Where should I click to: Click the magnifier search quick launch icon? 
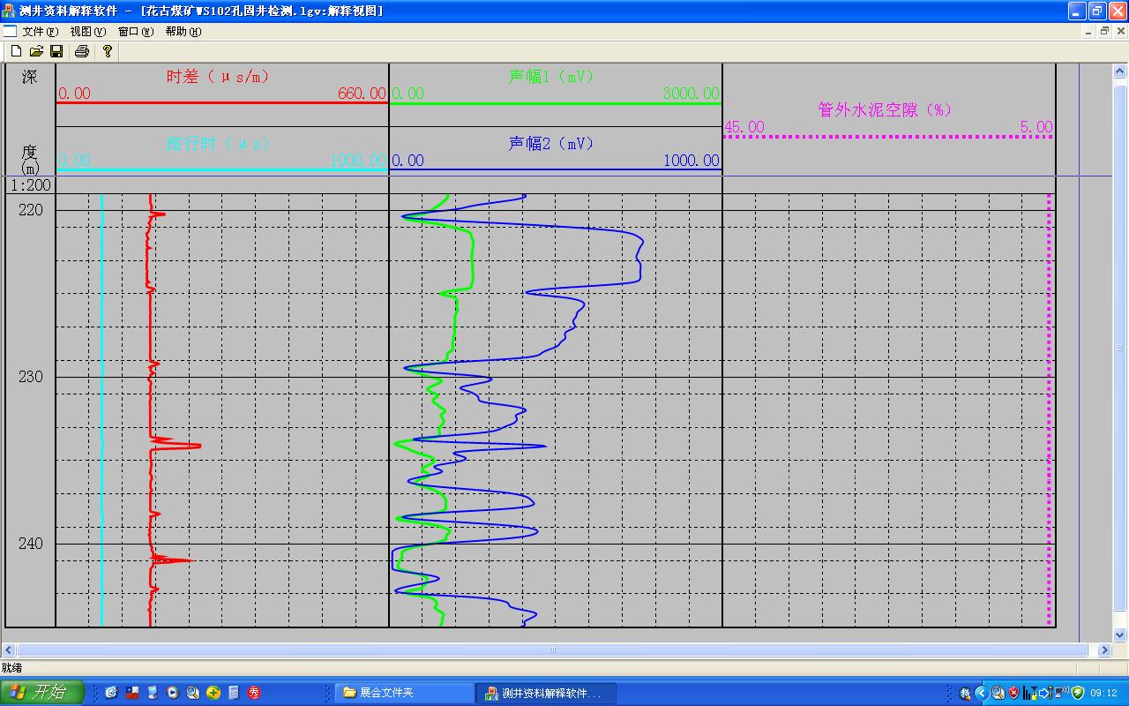[x=193, y=693]
